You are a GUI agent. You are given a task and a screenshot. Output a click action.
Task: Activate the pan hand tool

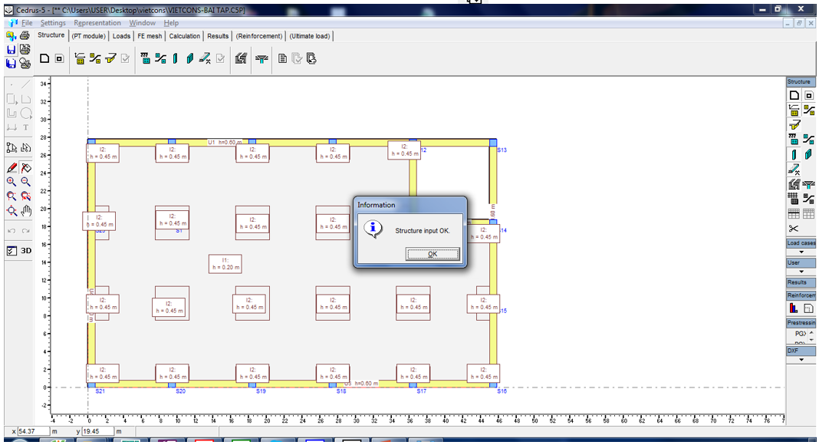click(x=25, y=210)
